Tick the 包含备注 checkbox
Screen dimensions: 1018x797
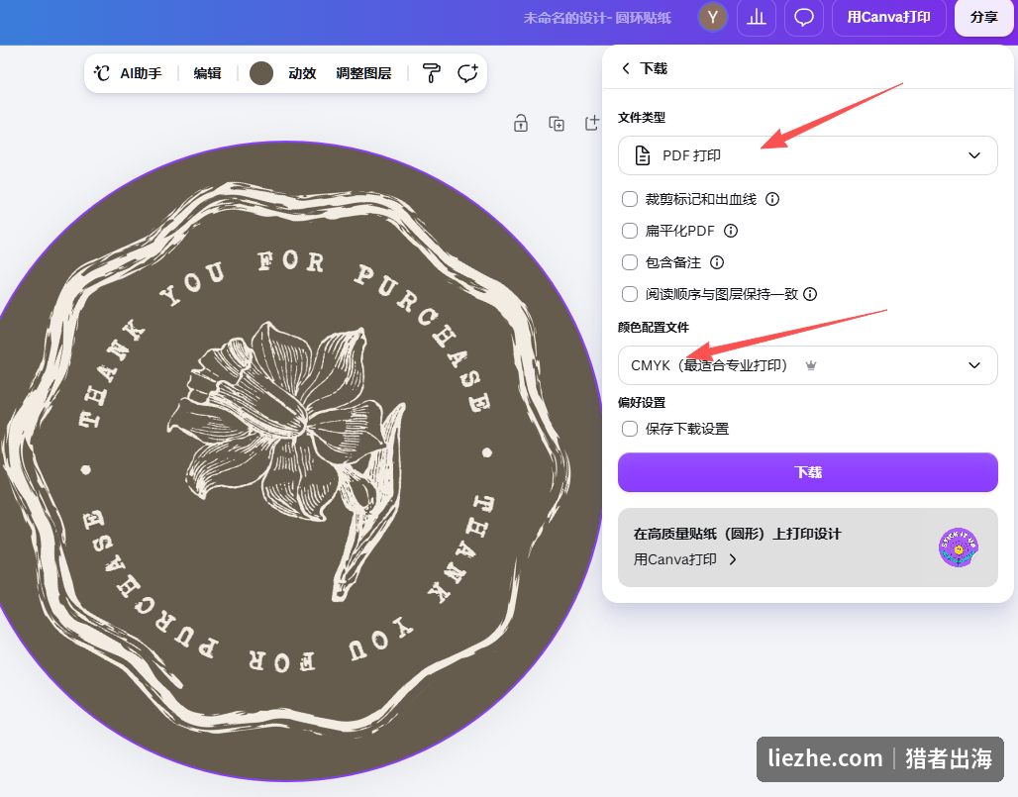[x=630, y=262]
